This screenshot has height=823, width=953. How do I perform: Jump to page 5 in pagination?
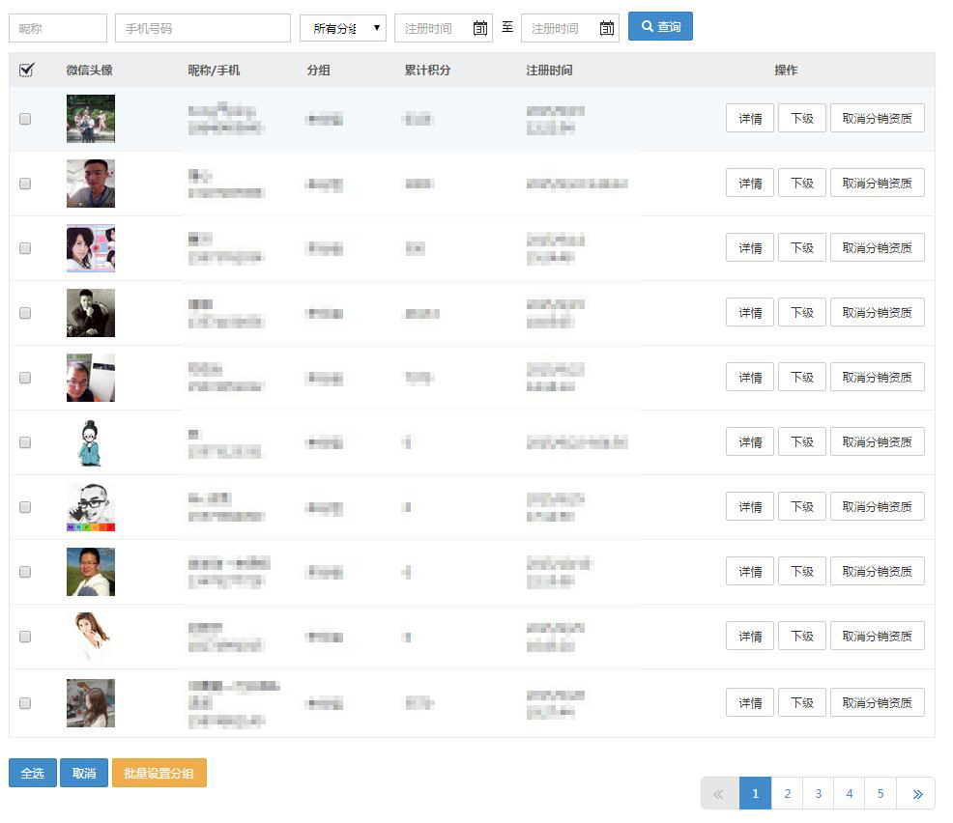(x=881, y=794)
